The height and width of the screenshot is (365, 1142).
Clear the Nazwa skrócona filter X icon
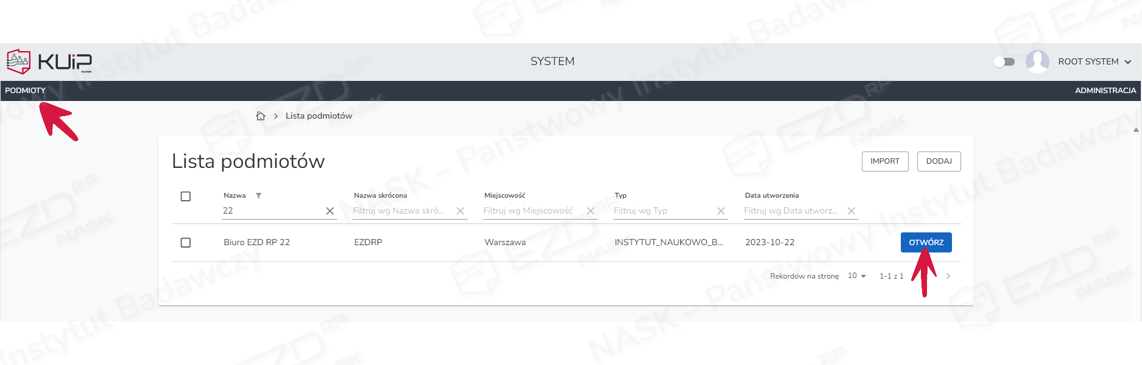tap(460, 210)
